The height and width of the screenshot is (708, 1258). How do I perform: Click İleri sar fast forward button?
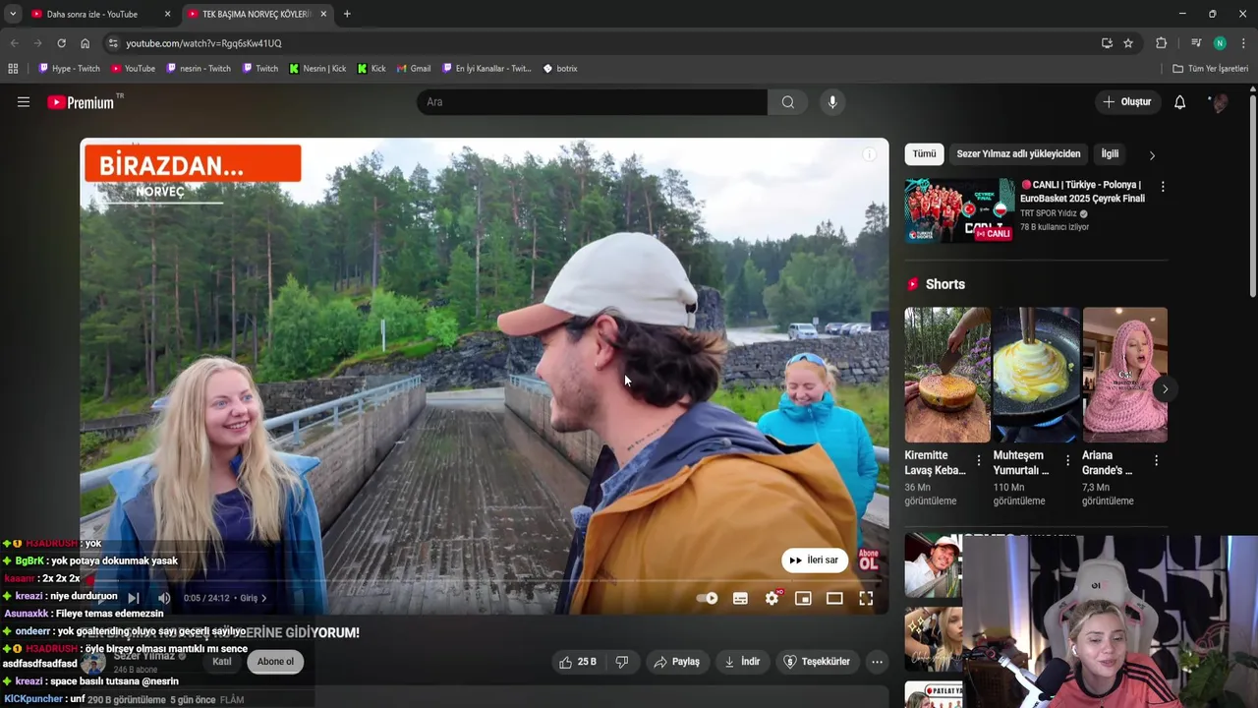(815, 560)
